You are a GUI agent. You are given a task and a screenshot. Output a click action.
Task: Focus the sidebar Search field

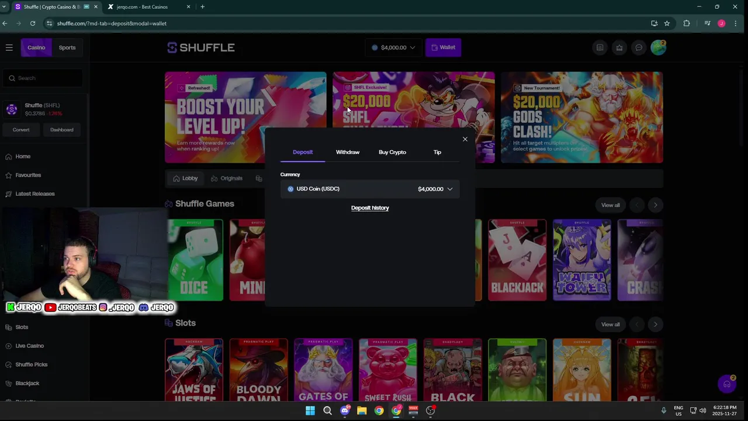click(x=42, y=78)
